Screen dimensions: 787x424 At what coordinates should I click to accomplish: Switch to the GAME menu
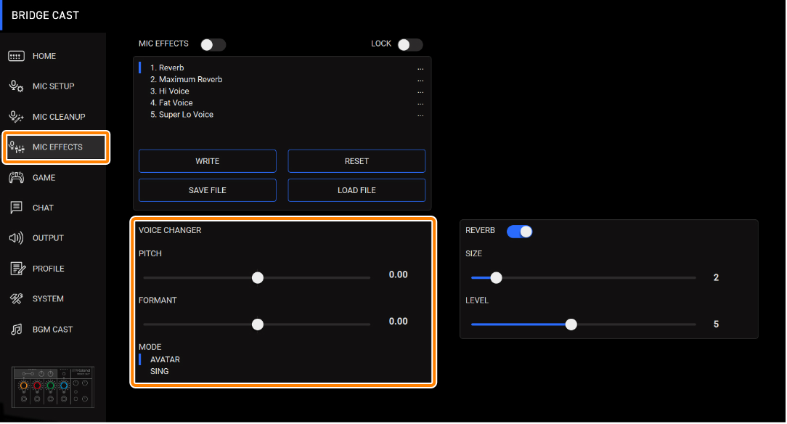coord(44,178)
